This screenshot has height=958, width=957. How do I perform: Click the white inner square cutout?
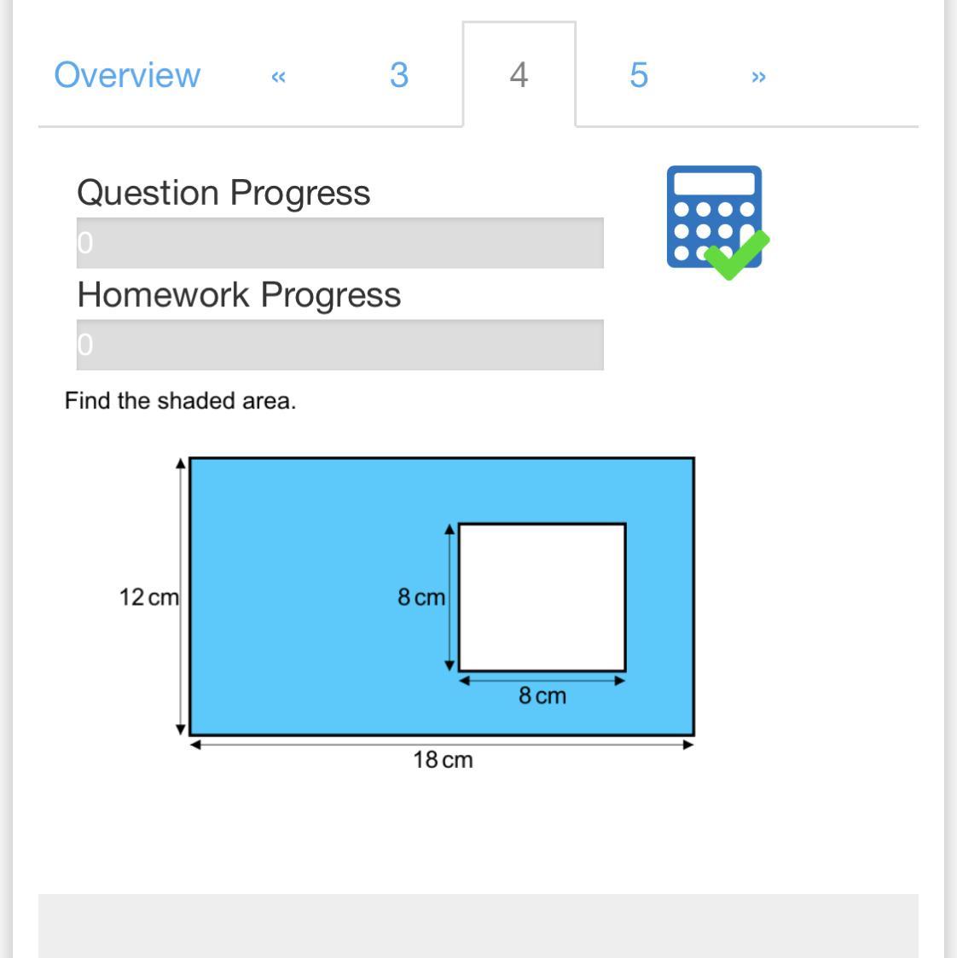tap(542, 597)
